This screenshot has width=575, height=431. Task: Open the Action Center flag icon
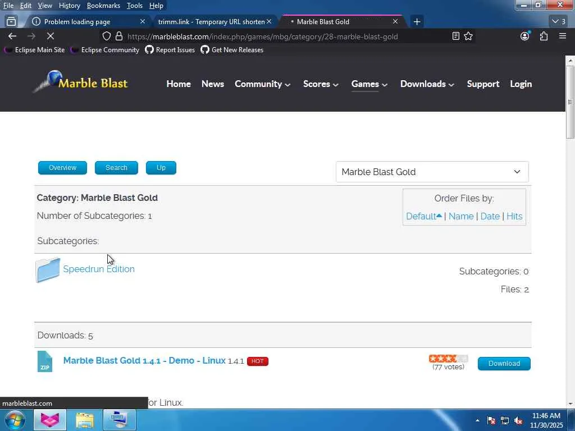(x=491, y=420)
